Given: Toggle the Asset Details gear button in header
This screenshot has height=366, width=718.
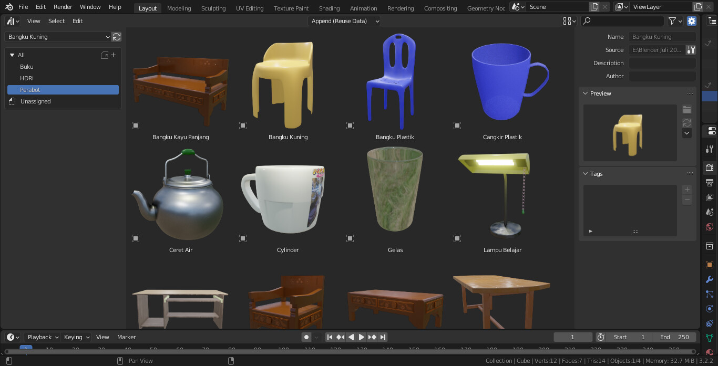Looking at the screenshot, I should (692, 21).
